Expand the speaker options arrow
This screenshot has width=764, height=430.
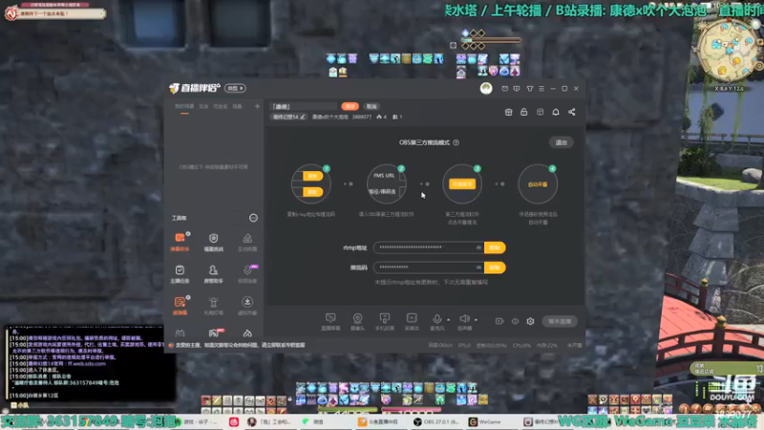[x=476, y=320]
